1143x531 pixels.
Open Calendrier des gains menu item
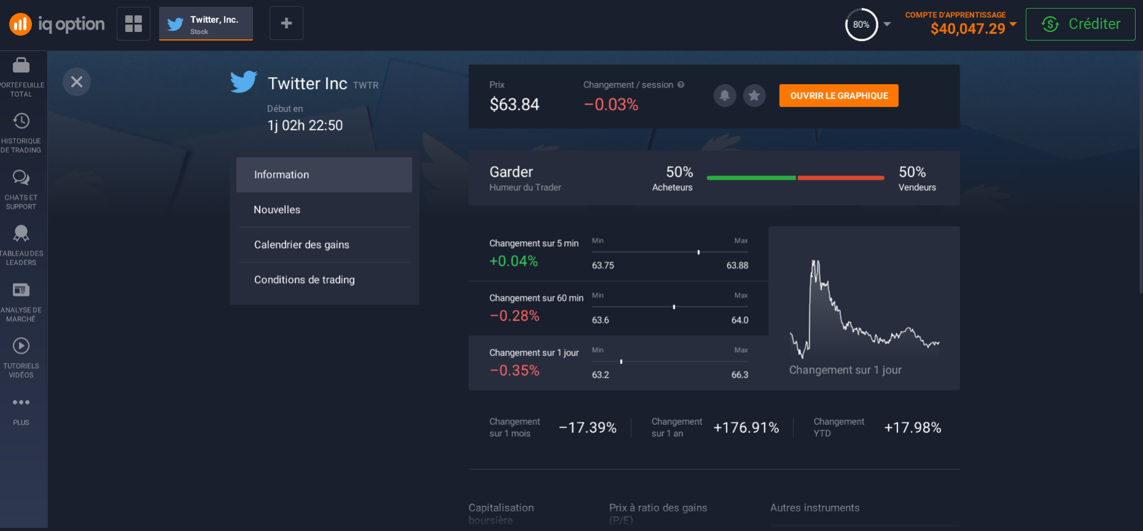pyautogui.click(x=324, y=245)
